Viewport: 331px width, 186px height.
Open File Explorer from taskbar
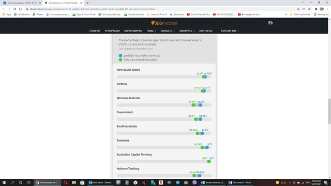pos(73,182)
